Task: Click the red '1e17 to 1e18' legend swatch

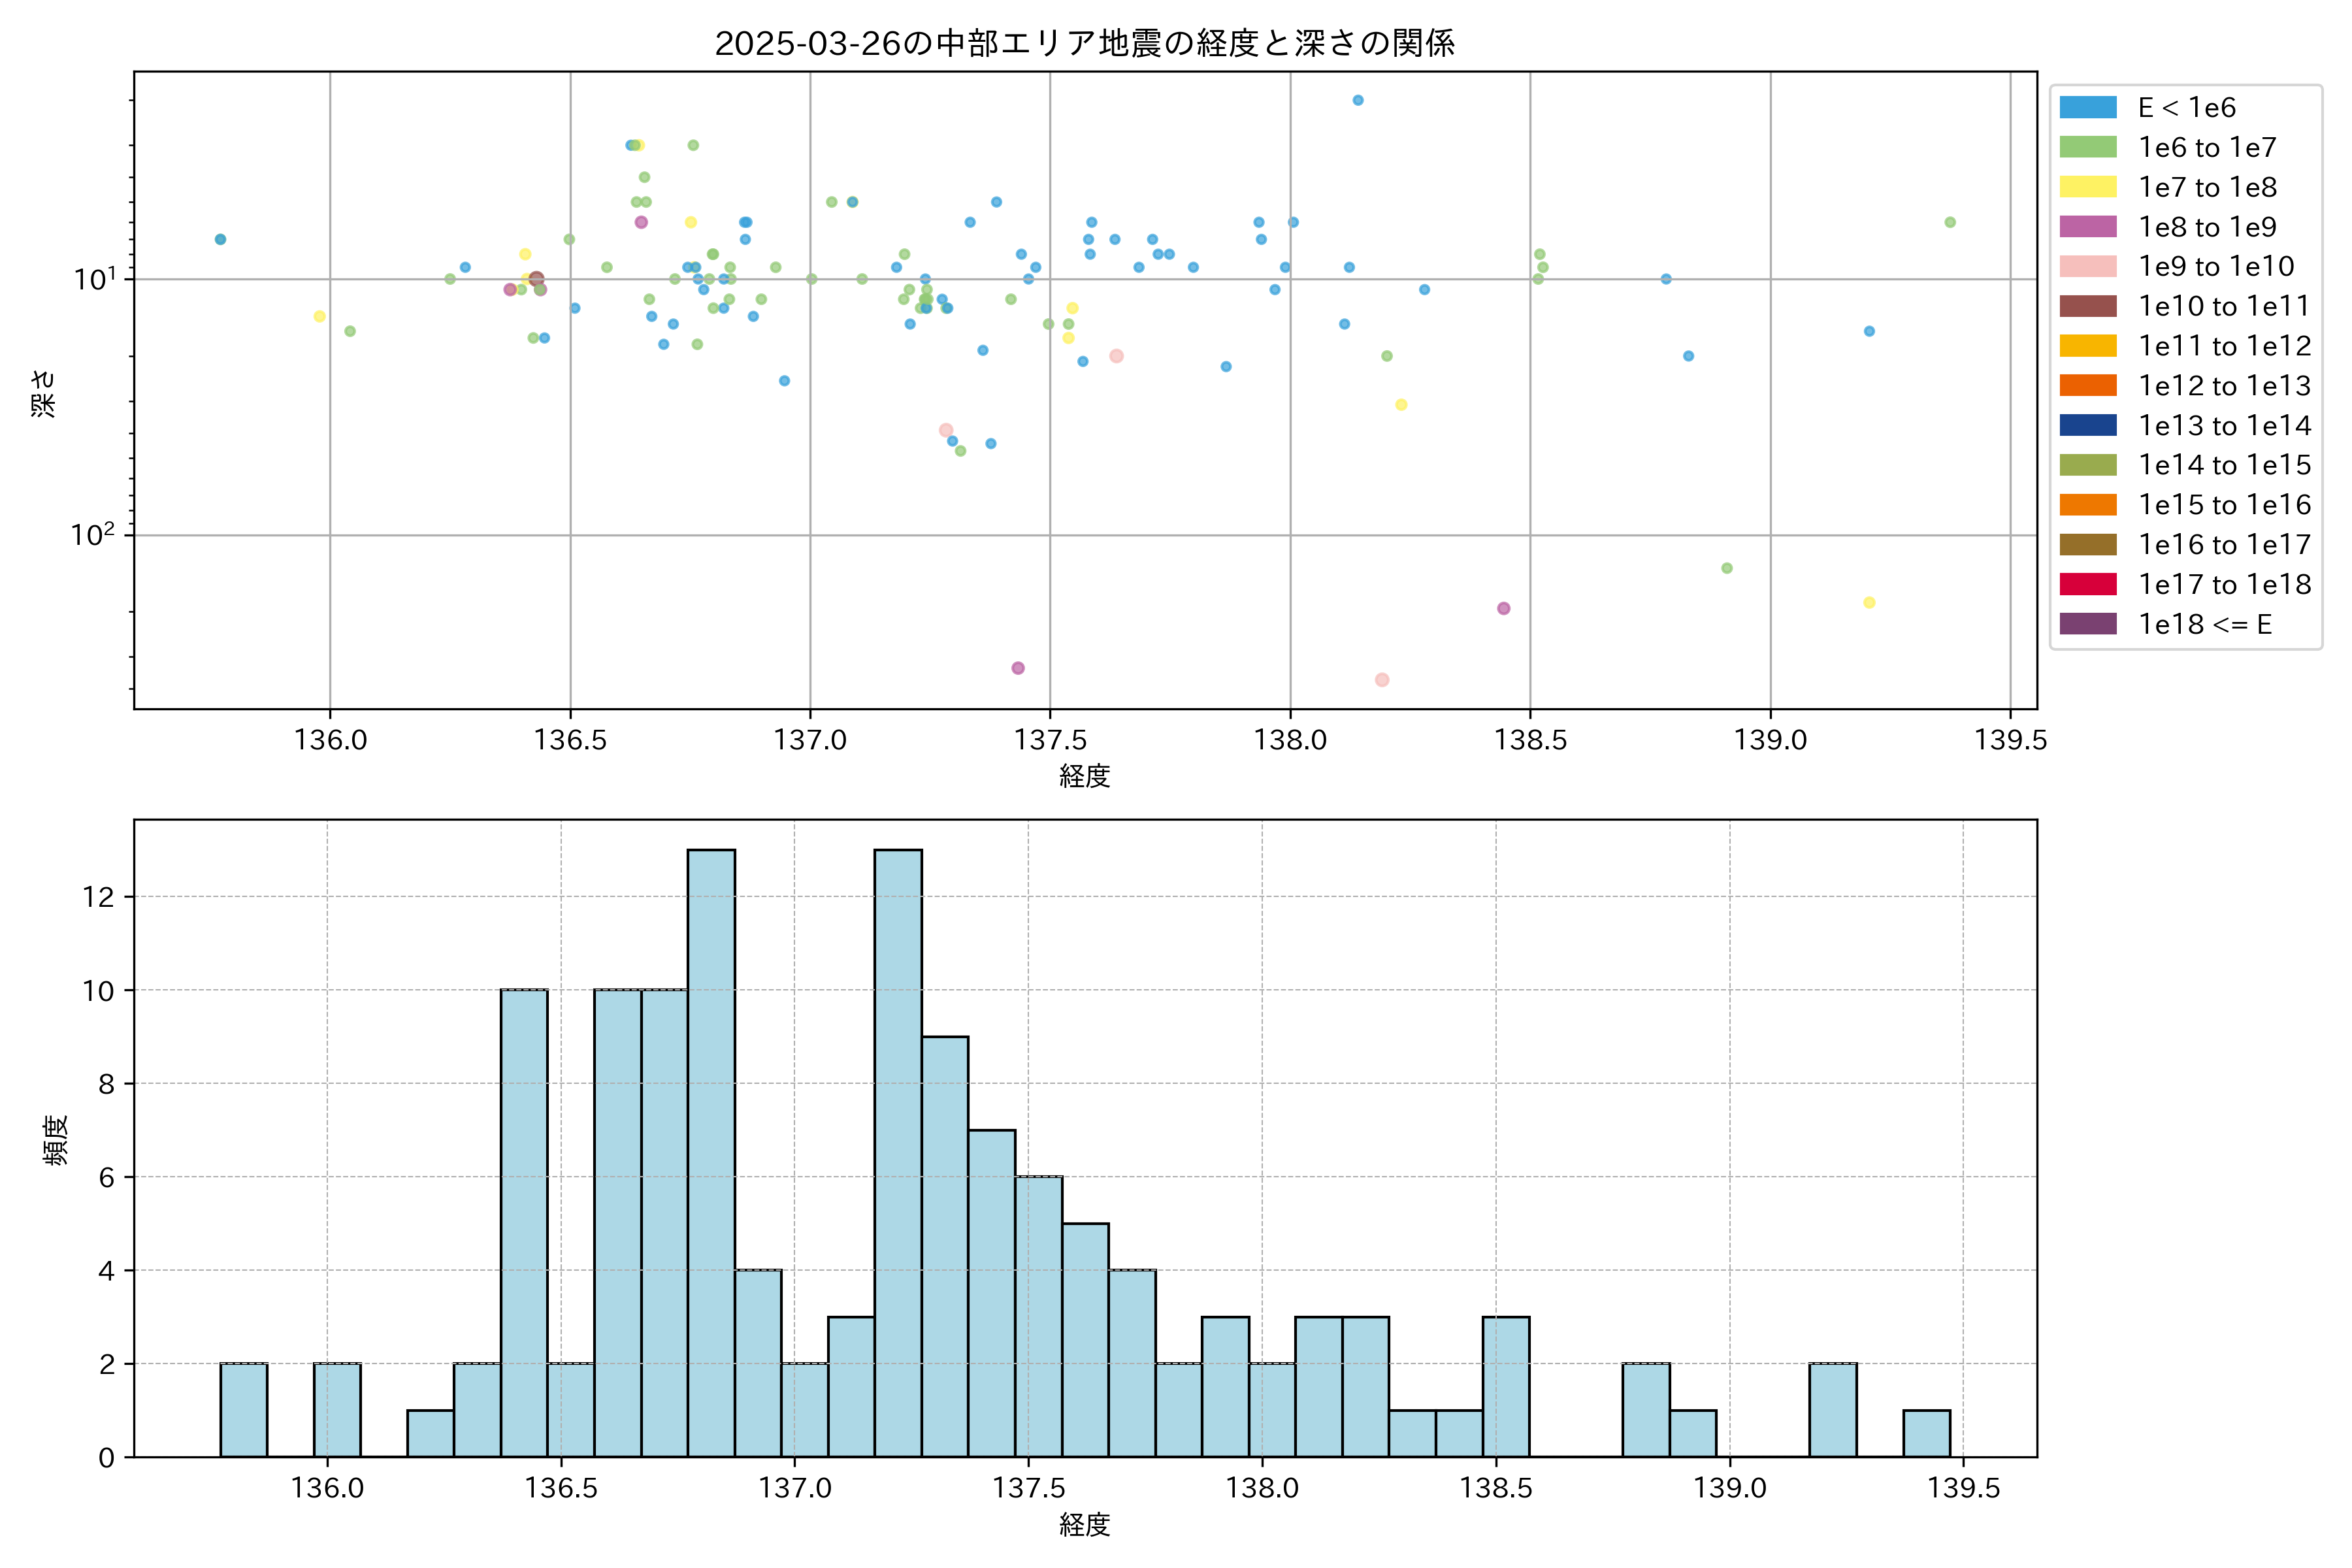Action: [2087, 584]
